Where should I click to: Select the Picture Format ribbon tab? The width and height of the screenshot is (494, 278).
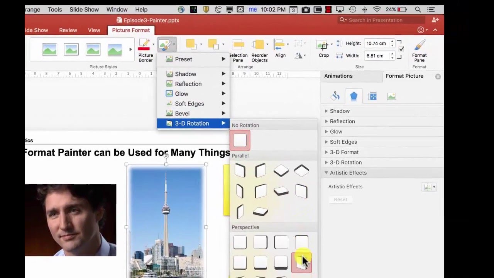click(x=131, y=30)
